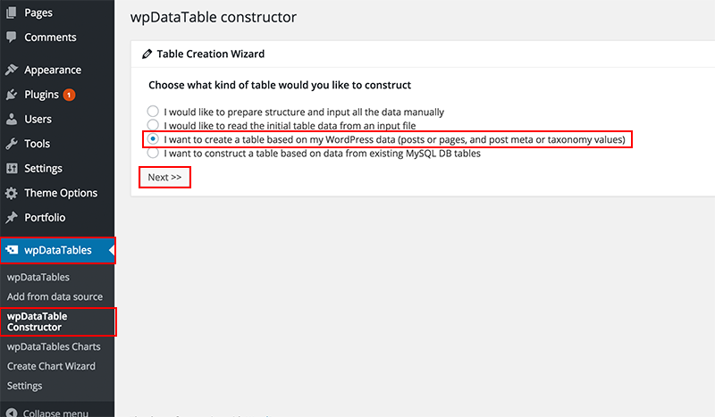This screenshot has height=417, width=715.
Task: Click the Users person icon
Action: tap(12, 119)
